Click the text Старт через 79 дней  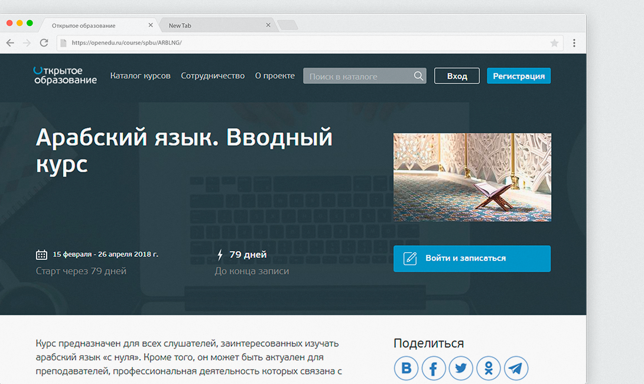pos(81,271)
